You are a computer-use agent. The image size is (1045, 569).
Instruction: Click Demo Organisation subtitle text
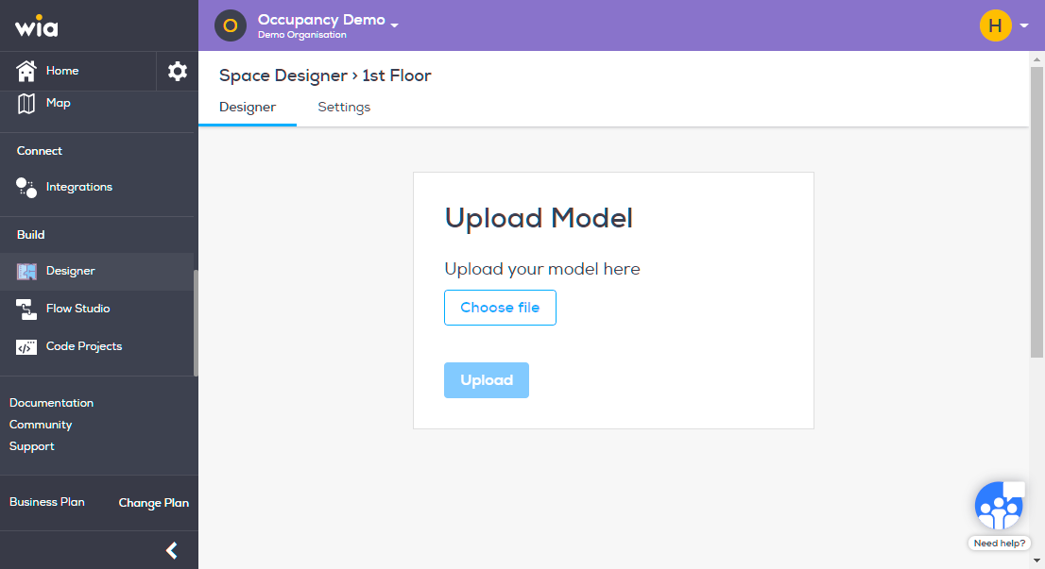coord(302,35)
